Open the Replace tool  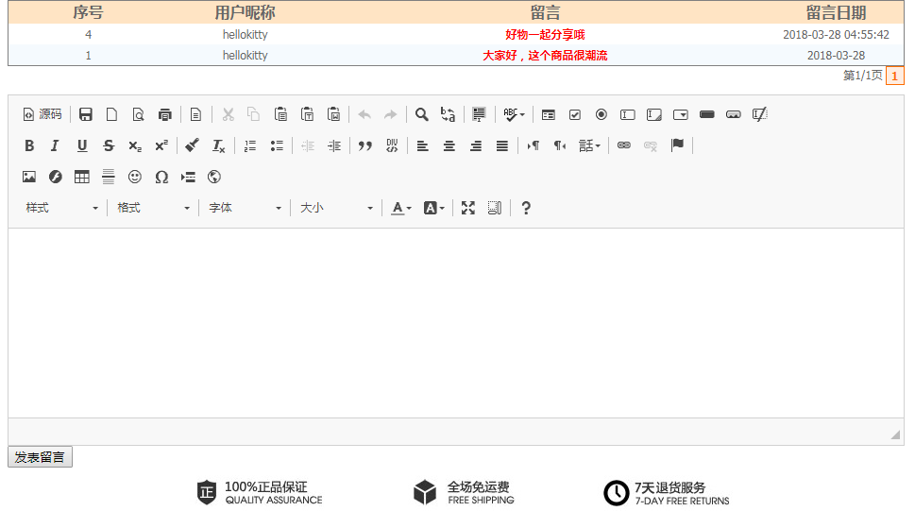449,114
